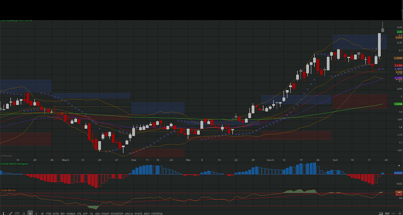The width and height of the screenshot is (403, 215).
Task: Switch to the ΛΑΜΔΑ symbol tab
Action: (71, 213)
